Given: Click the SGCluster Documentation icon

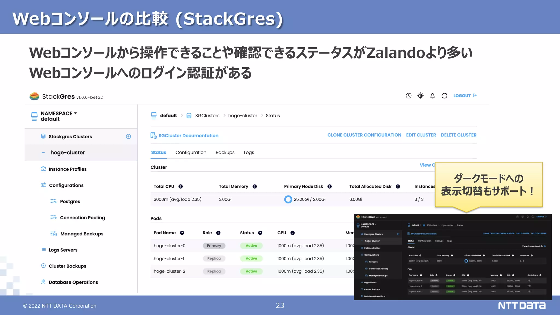Looking at the screenshot, I should pos(154,135).
